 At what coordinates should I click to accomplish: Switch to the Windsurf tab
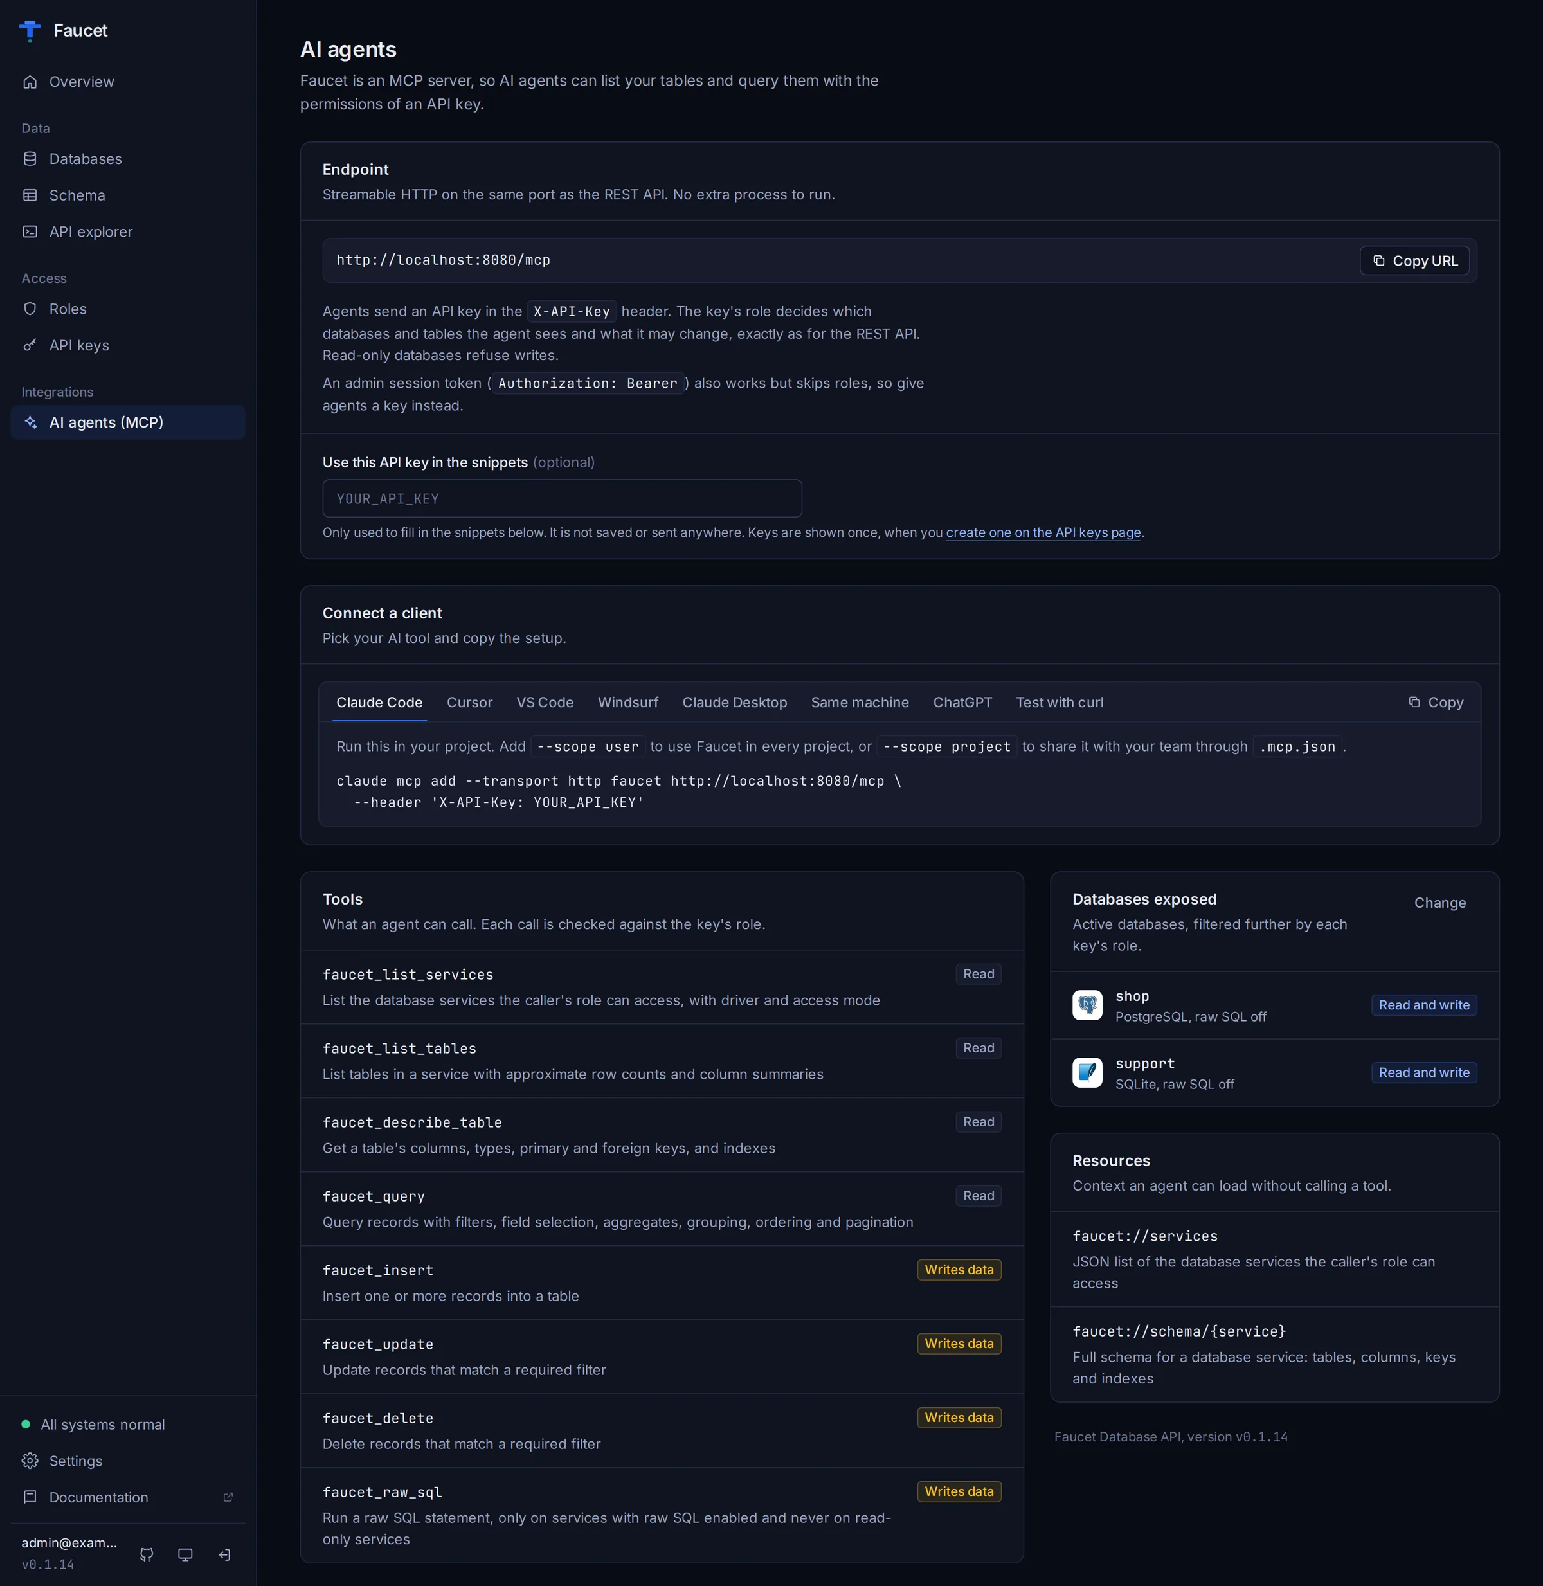tap(628, 703)
